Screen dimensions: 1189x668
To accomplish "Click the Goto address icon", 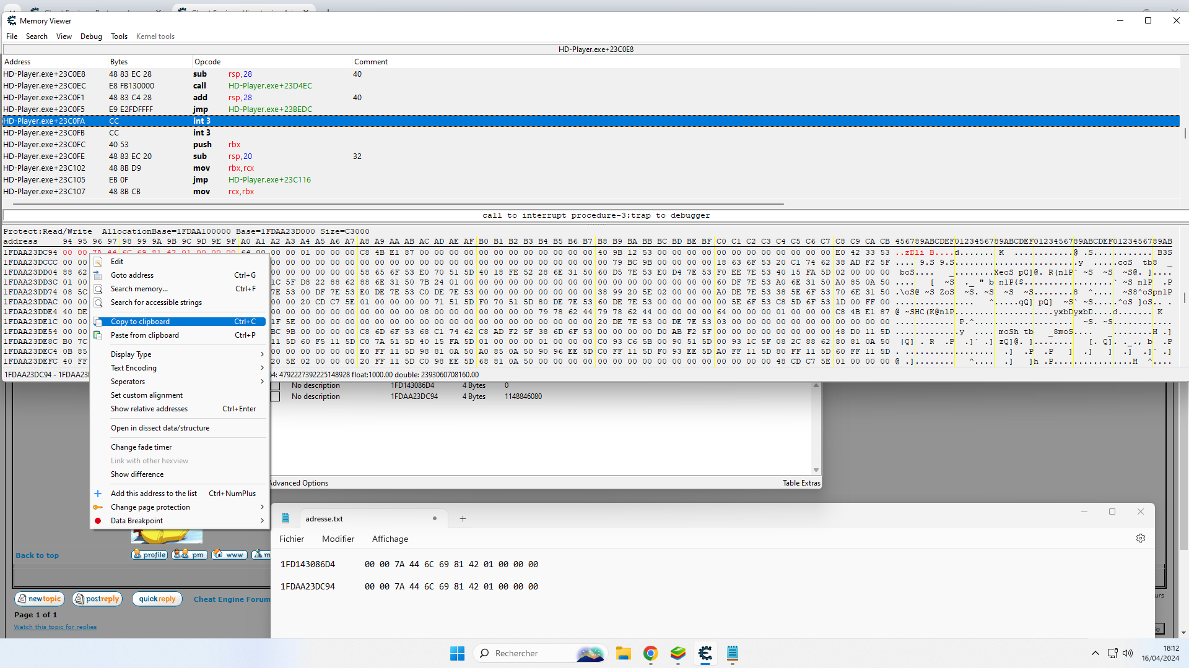I will pos(98,275).
